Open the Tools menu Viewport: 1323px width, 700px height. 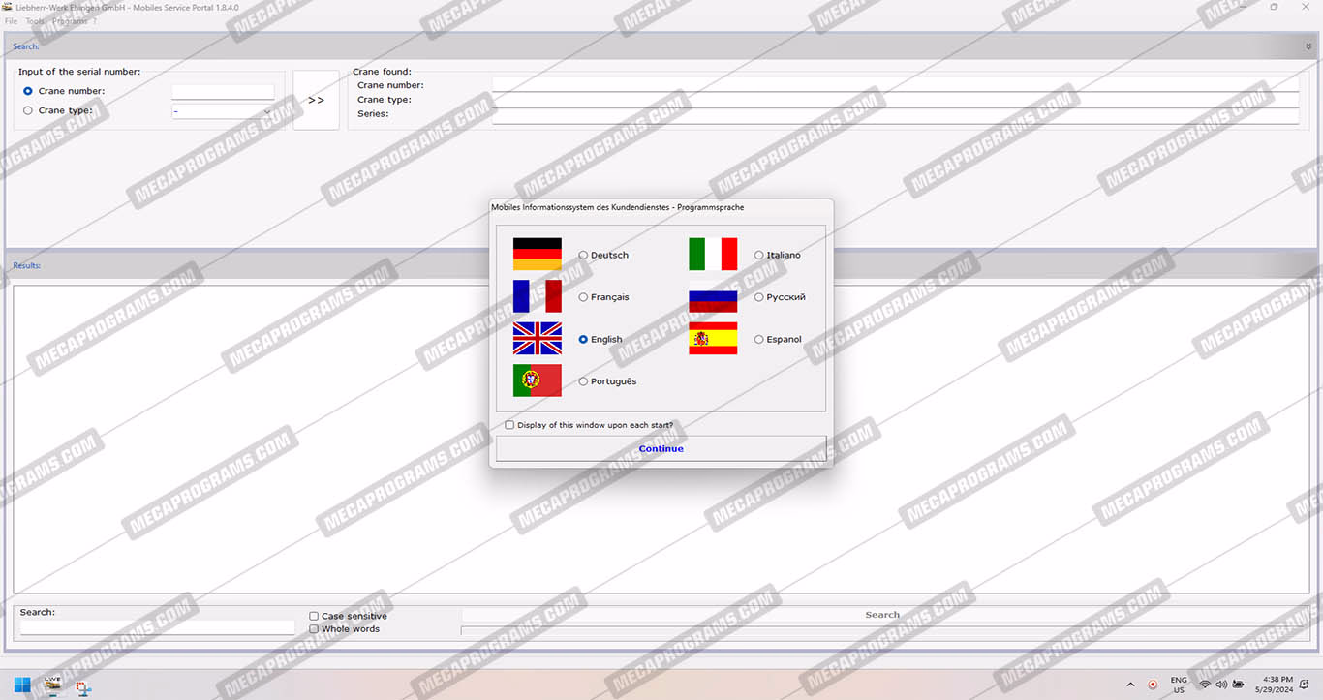click(x=35, y=21)
